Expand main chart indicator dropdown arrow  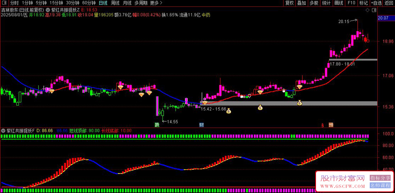[x=48, y=10]
